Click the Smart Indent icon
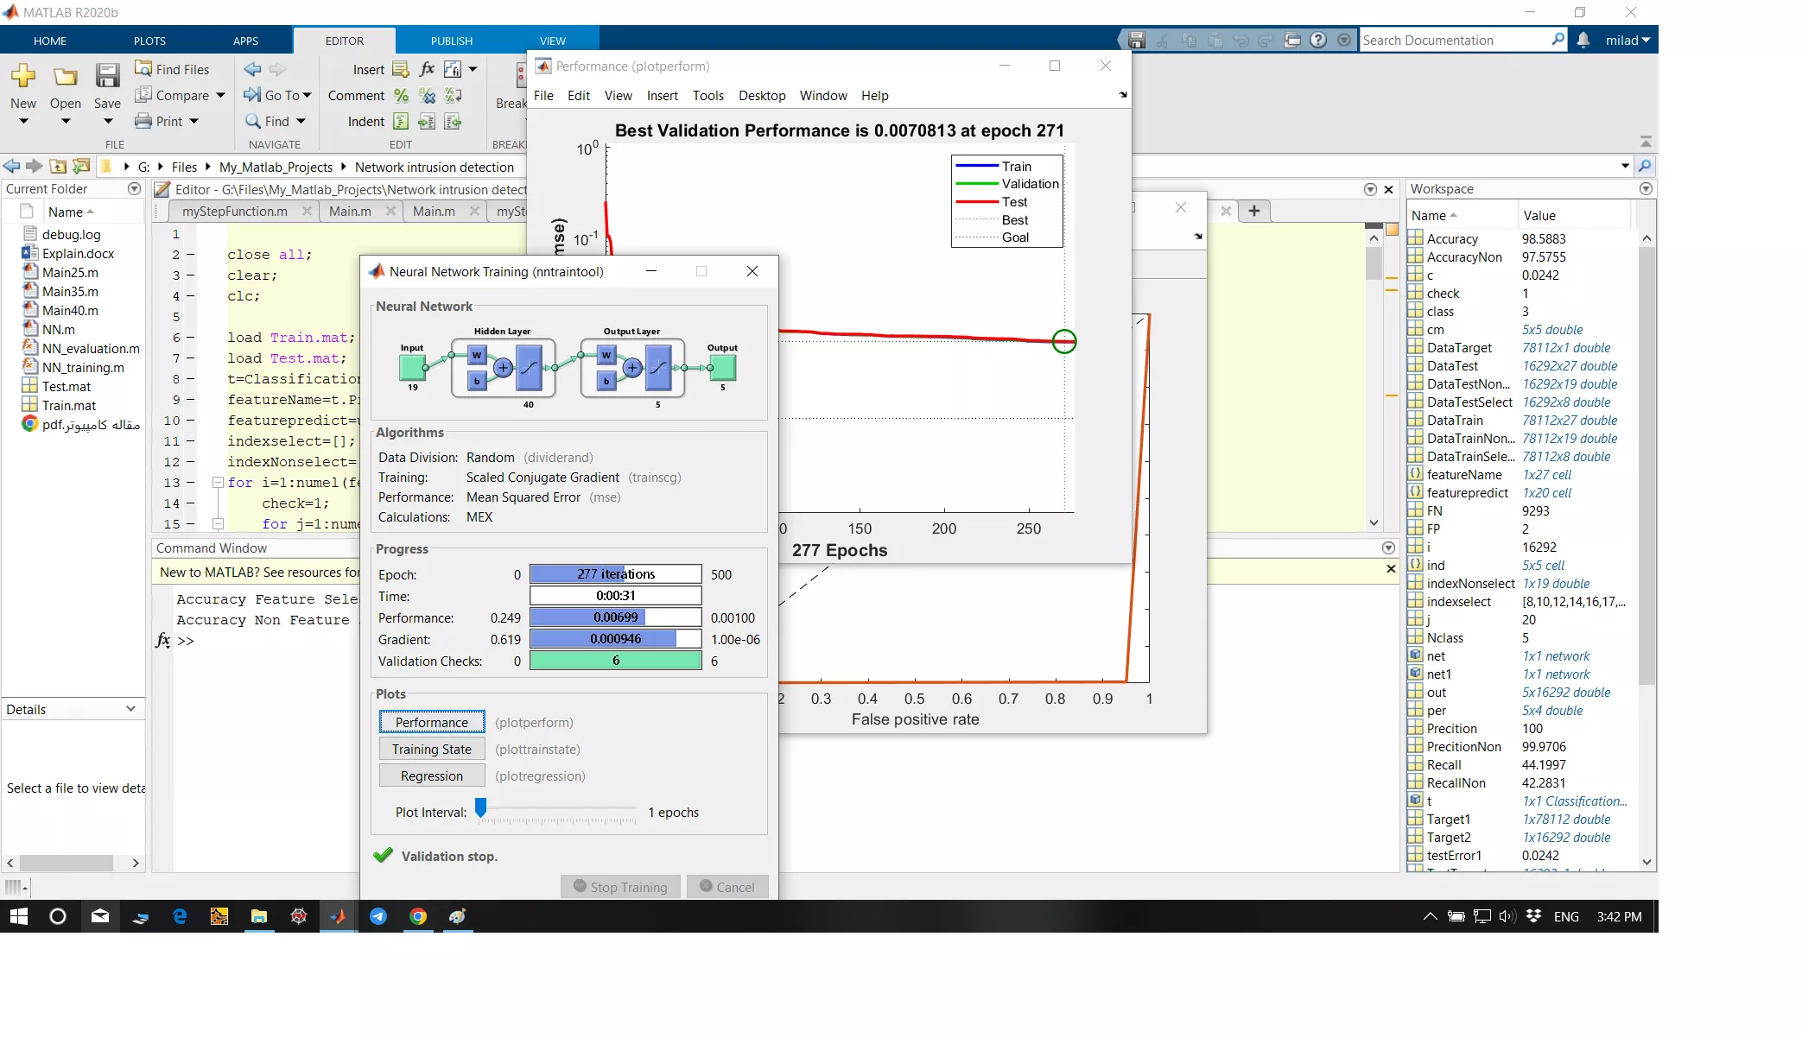 click(401, 121)
